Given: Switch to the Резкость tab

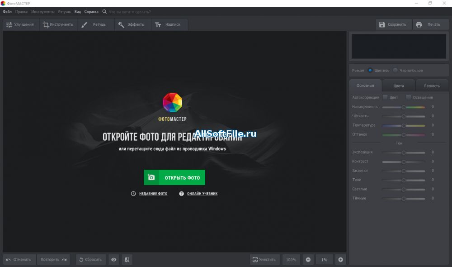Looking at the screenshot, I should tap(432, 86).
